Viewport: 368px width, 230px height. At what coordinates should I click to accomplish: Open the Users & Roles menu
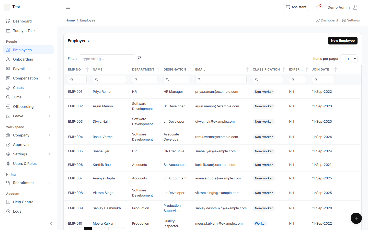tap(28, 164)
